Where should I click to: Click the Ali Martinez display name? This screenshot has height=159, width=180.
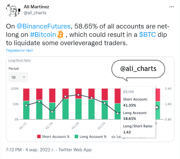(36, 7)
